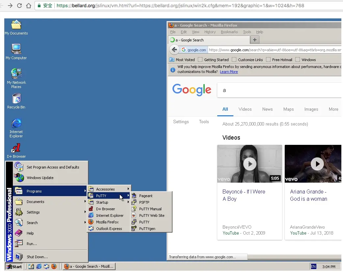This screenshot has height=272, width=343.
Task: Open Most Visited bookmarks folder
Action: [182, 59]
